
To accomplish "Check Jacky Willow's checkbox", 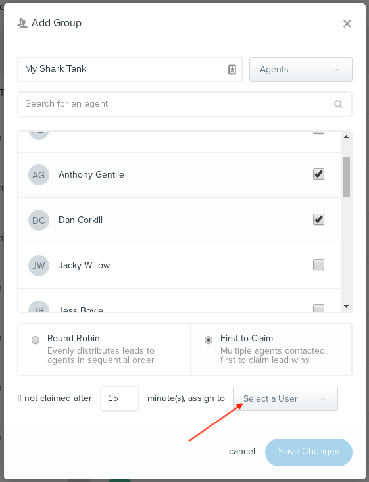I will tap(318, 264).
